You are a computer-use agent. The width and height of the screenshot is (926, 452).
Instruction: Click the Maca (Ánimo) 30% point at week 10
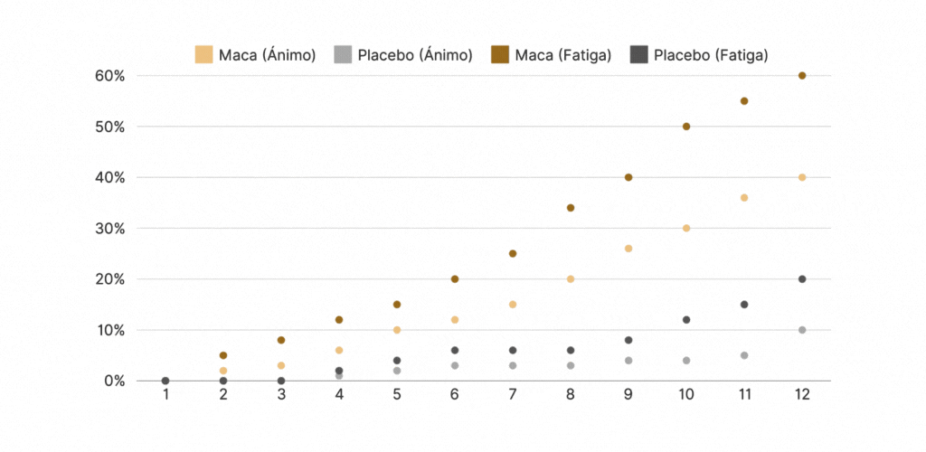(686, 228)
